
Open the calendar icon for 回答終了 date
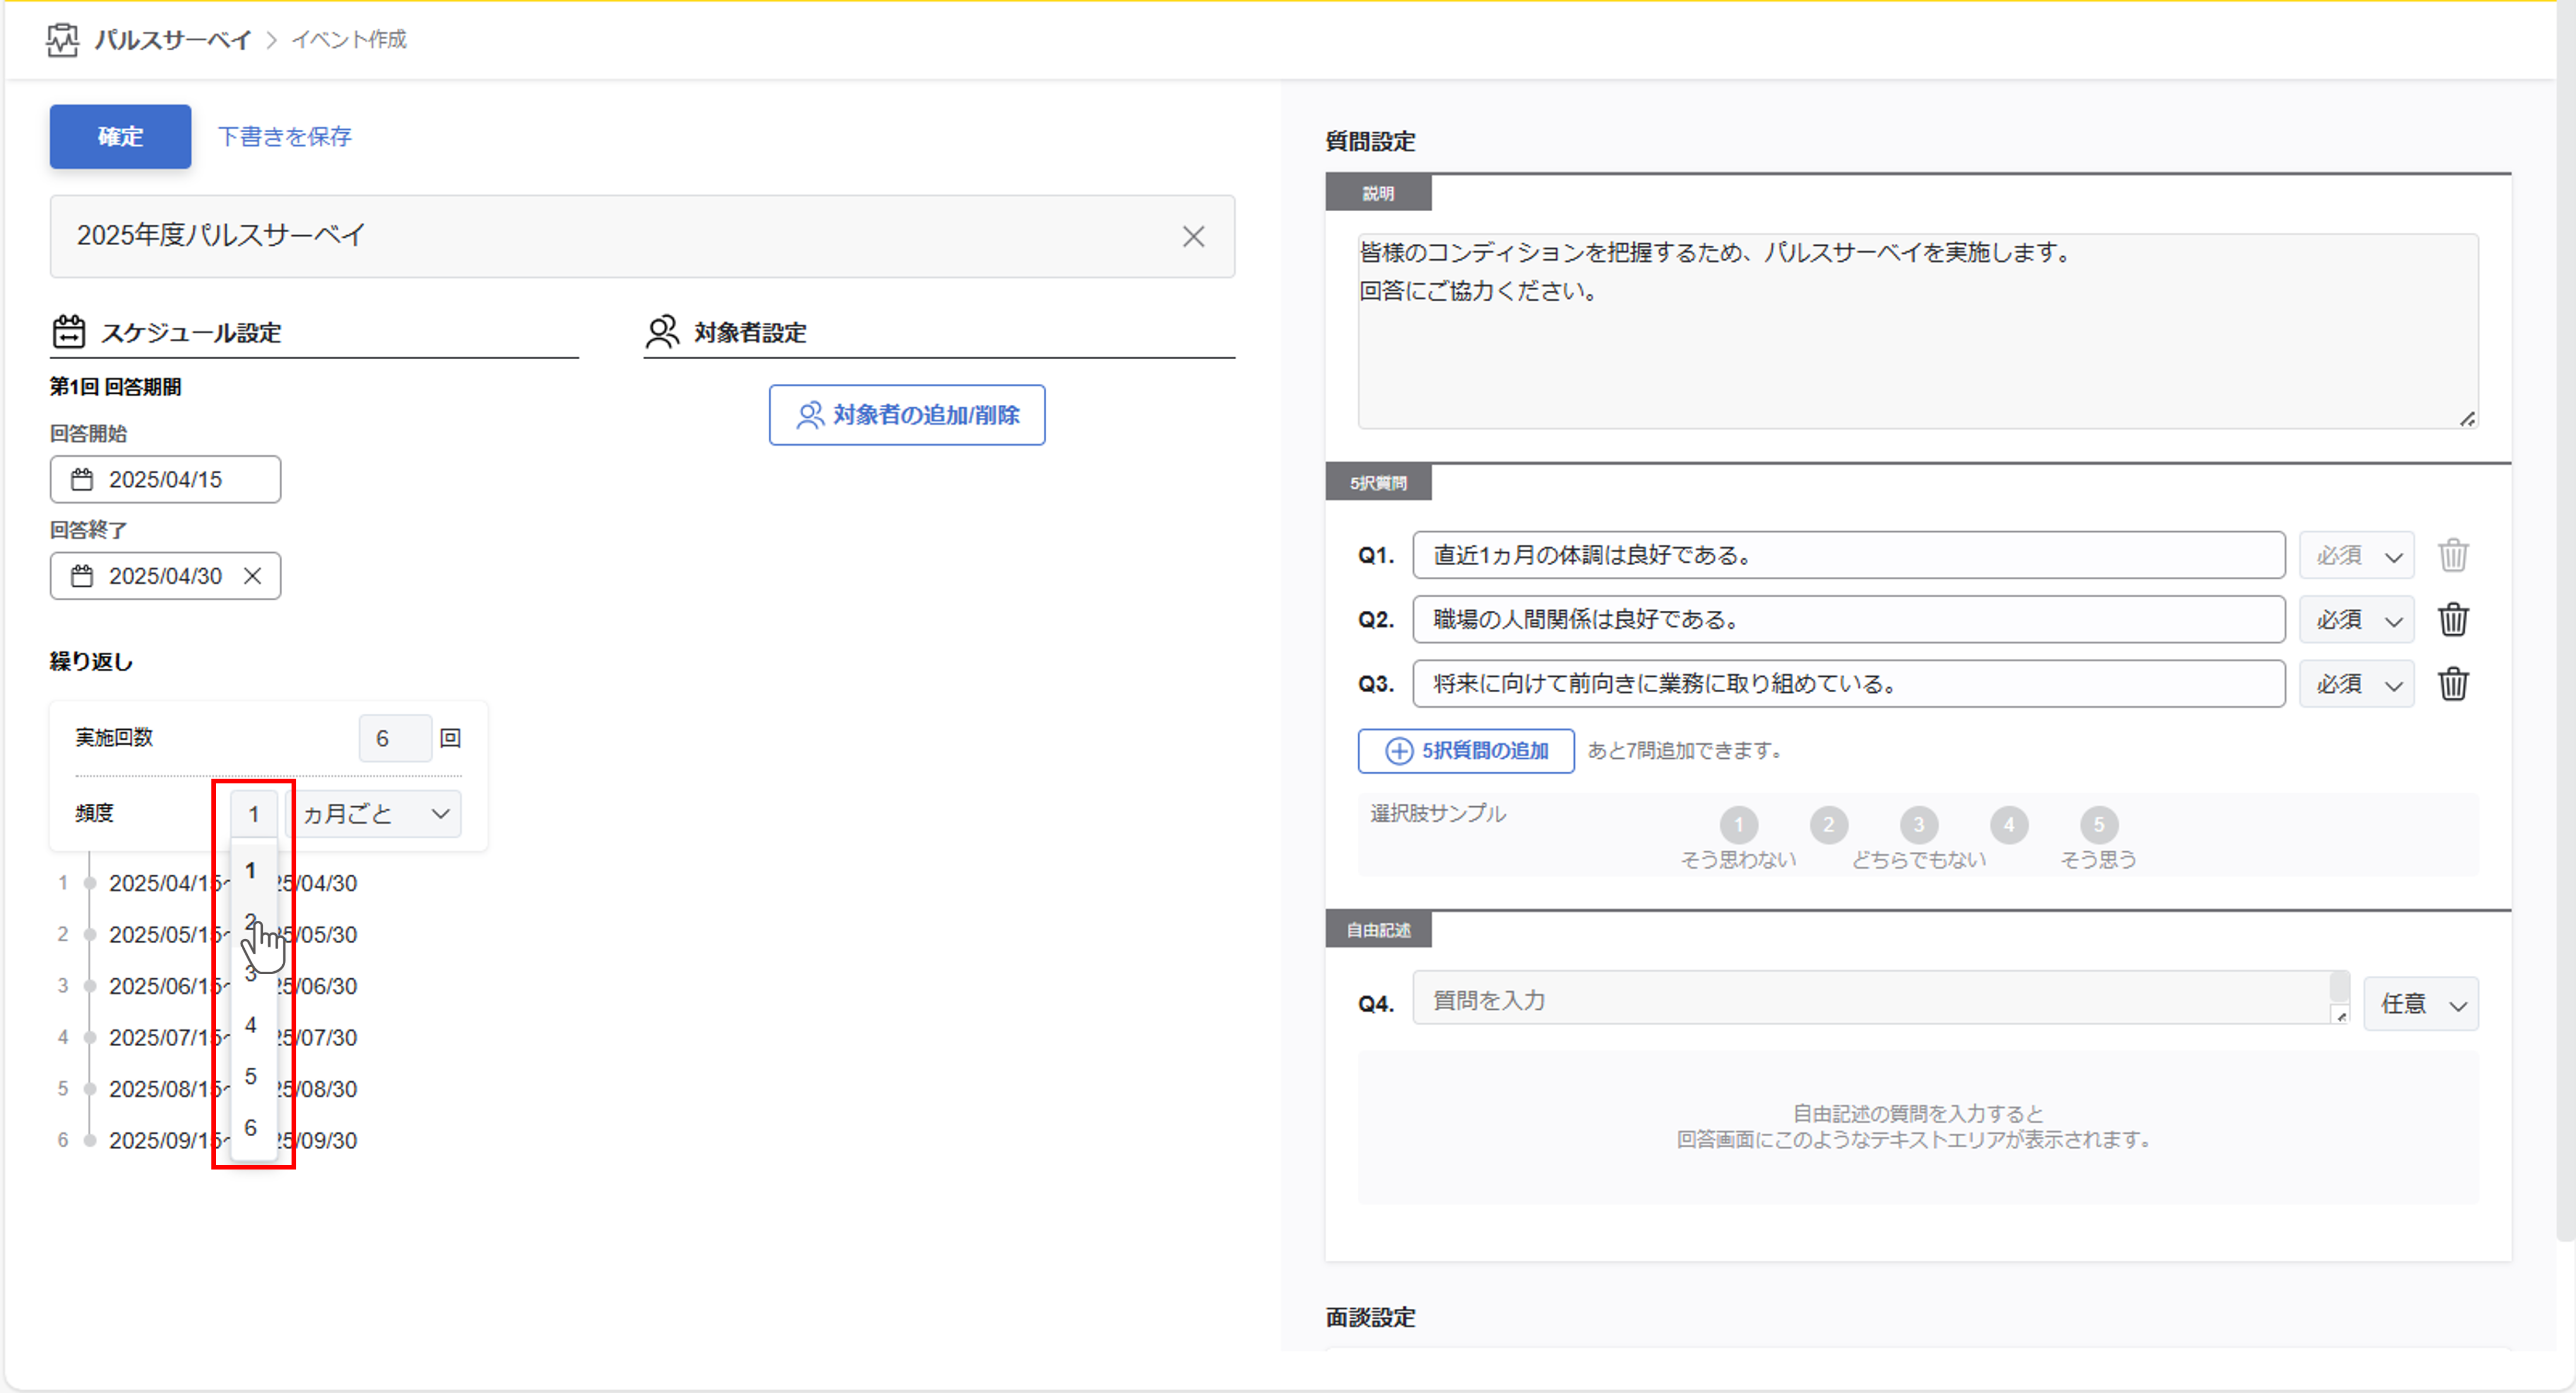click(x=82, y=577)
